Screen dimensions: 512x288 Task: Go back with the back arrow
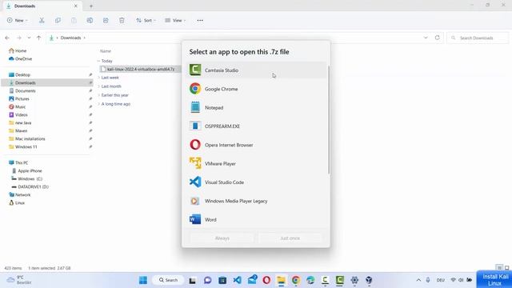[7, 38]
